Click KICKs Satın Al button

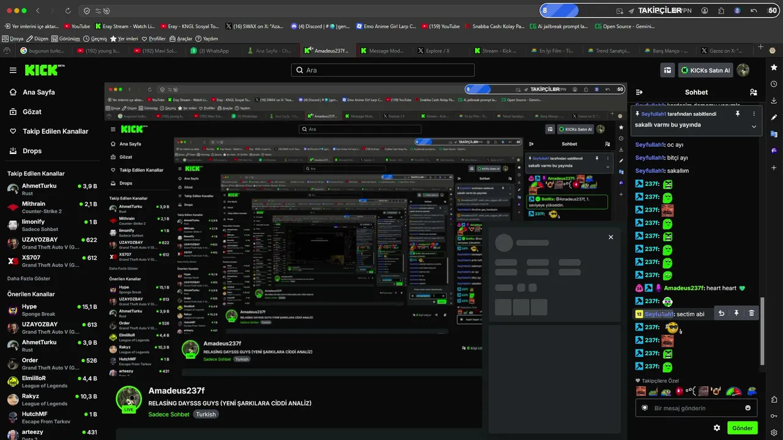tap(706, 70)
